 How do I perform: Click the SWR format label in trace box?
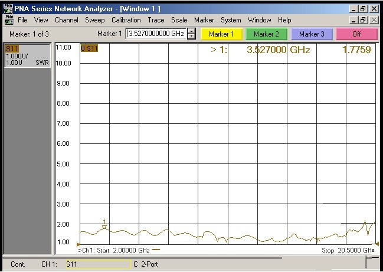pyautogui.click(x=42, y=63)
